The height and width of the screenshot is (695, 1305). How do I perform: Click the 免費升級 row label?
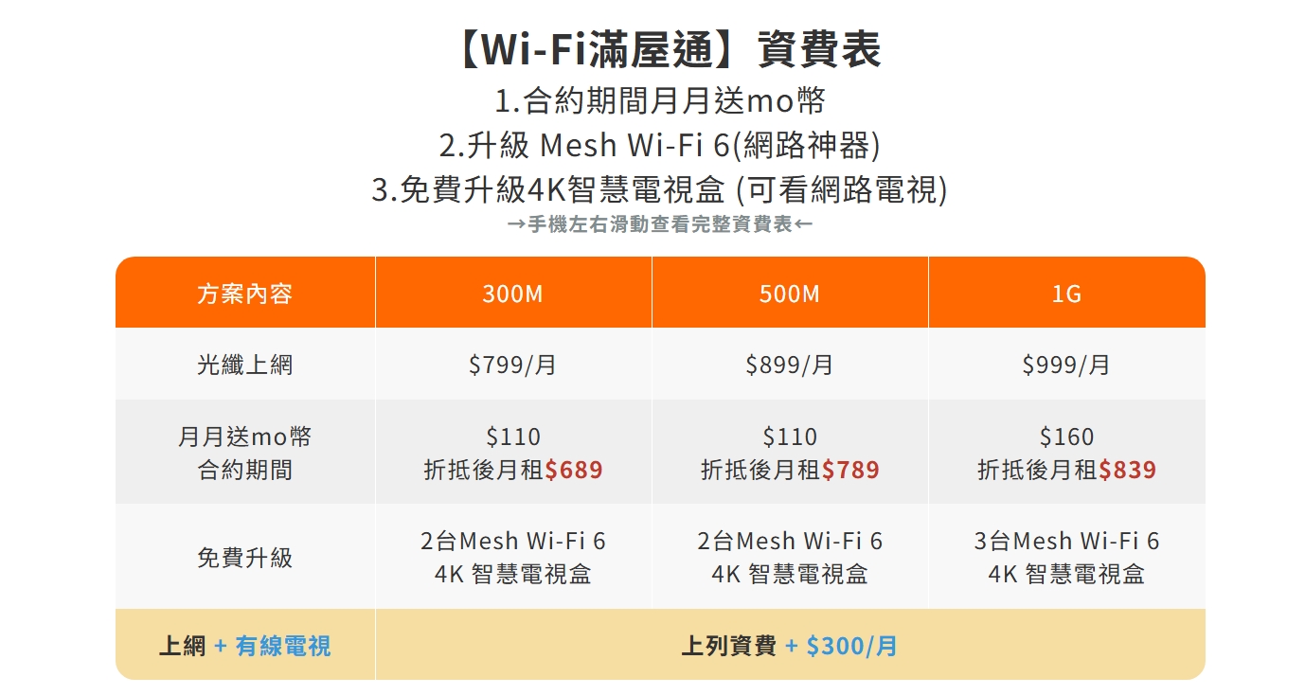245,558
